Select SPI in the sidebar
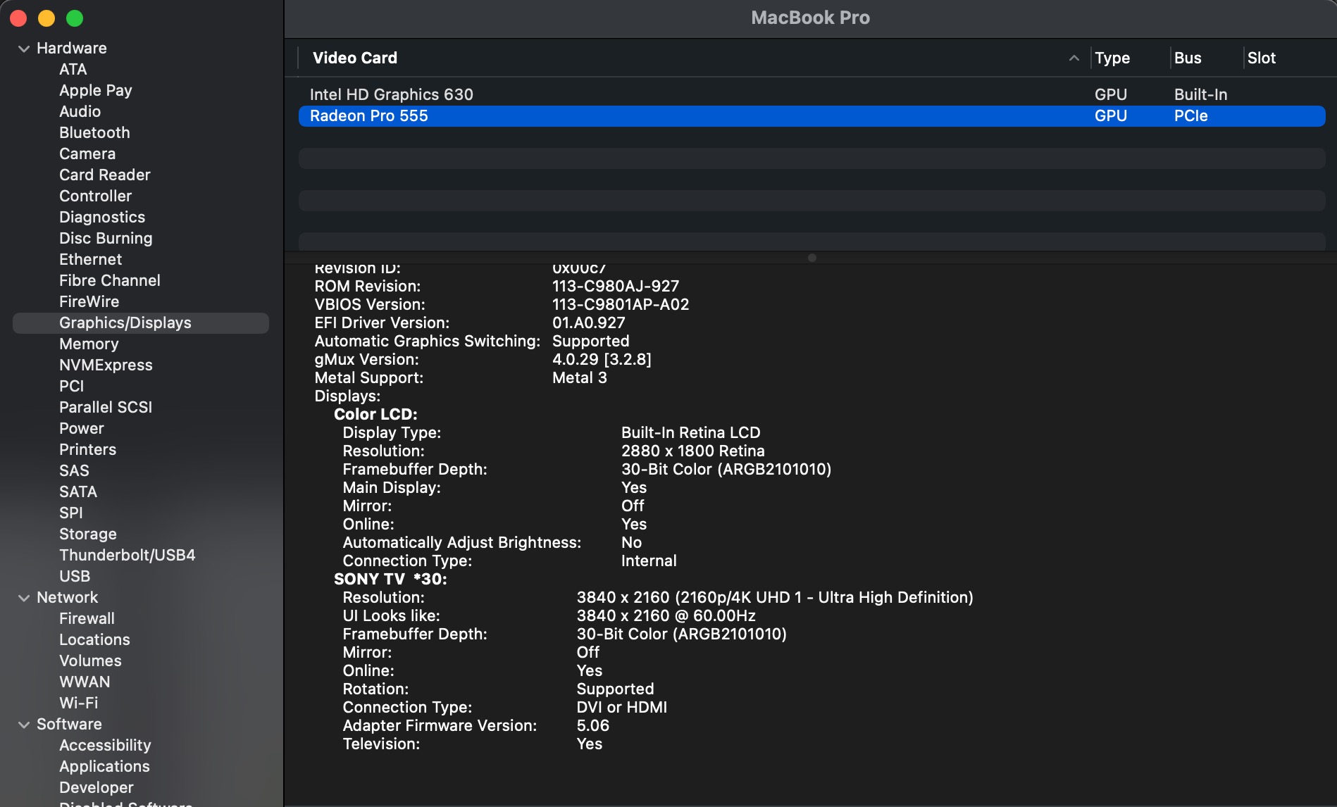 click(x=71, y=513)
